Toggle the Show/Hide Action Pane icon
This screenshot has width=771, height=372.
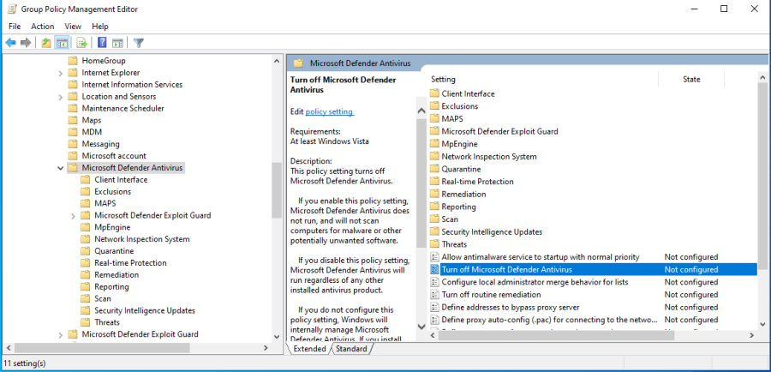click(117, 43)
